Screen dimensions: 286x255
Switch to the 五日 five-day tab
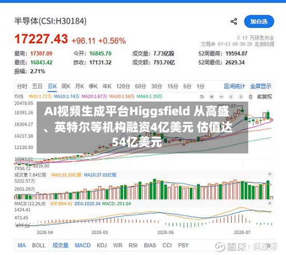[37, 86]
